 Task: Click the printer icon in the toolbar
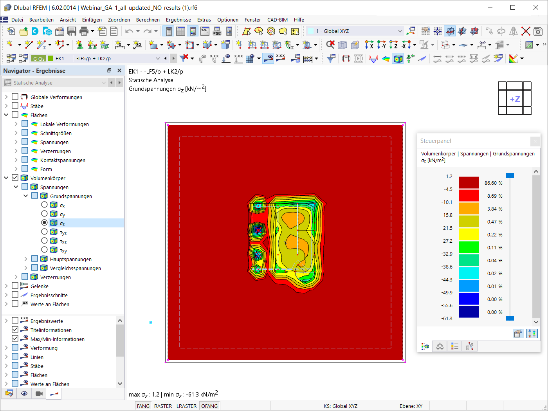tap(84, 31)
